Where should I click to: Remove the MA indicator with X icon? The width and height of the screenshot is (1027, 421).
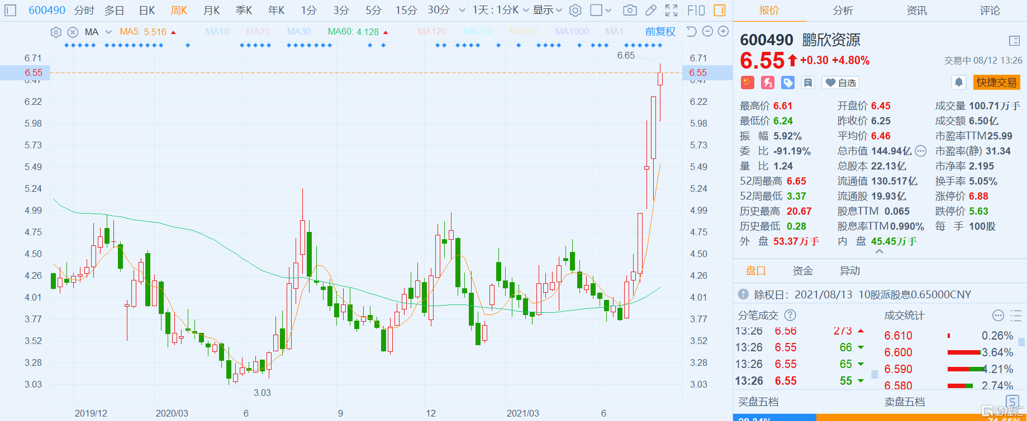tap(73, 32)
